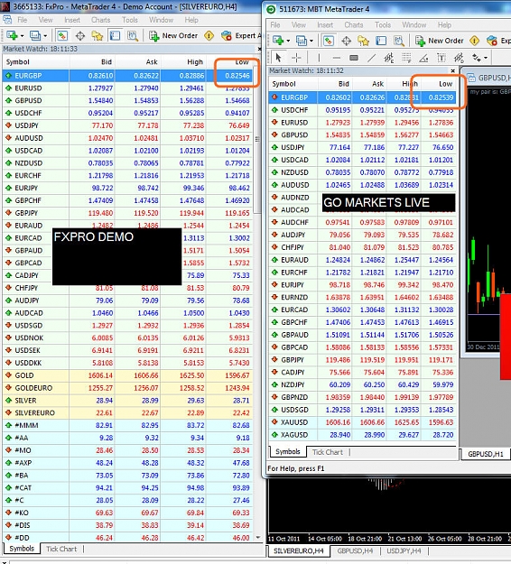Select Fibonacci Retracement tool in MBT toolbar
Viewport: 511px width, 564px height.
[x=406, y=58]
